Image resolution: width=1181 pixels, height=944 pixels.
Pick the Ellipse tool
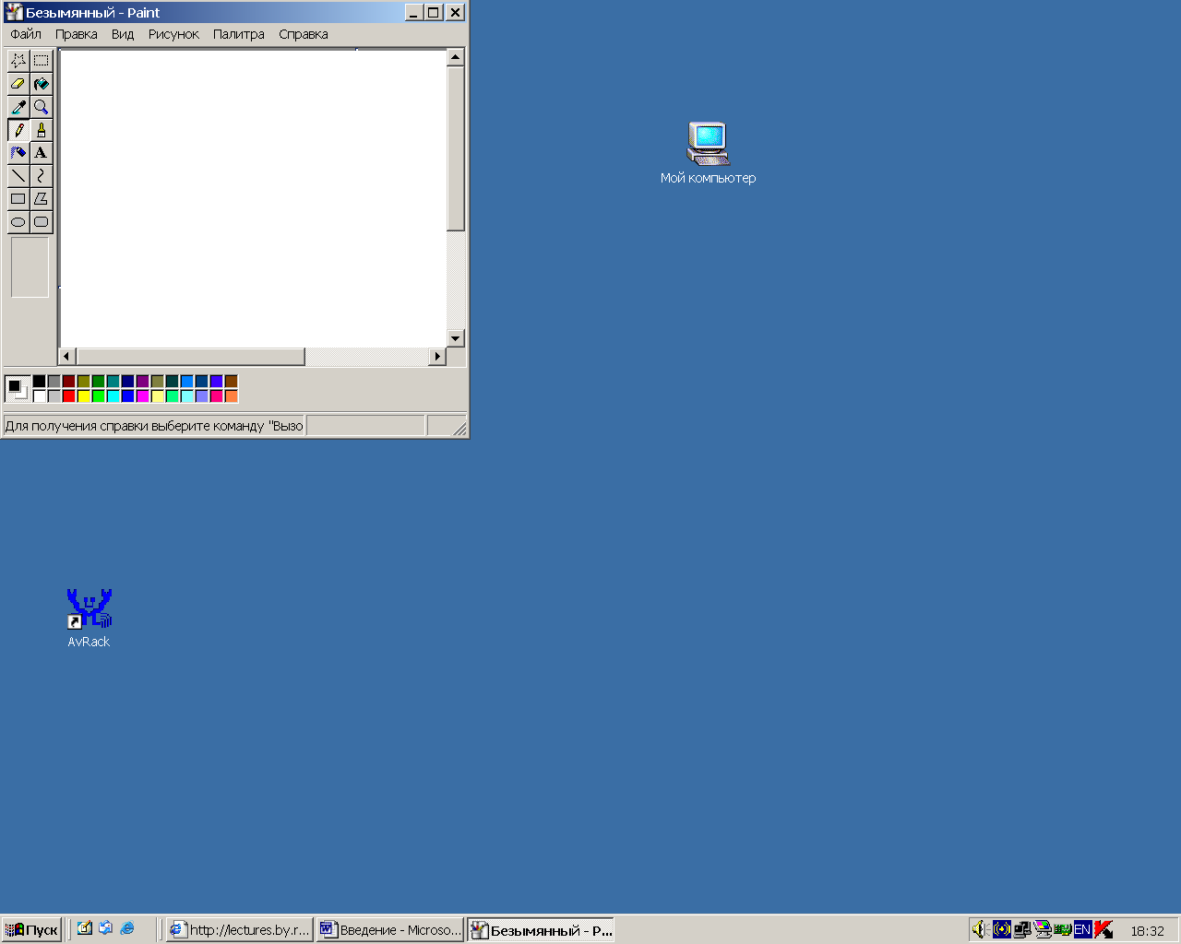(18, 222)
